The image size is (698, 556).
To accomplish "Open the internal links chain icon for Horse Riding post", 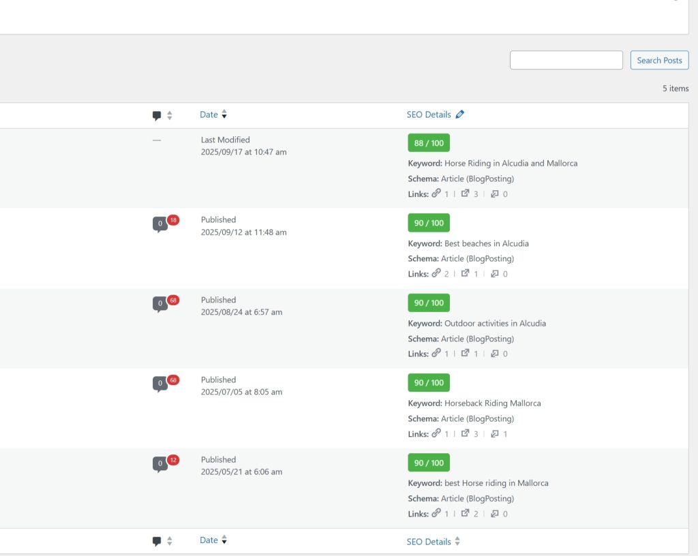I will (436, 194).
